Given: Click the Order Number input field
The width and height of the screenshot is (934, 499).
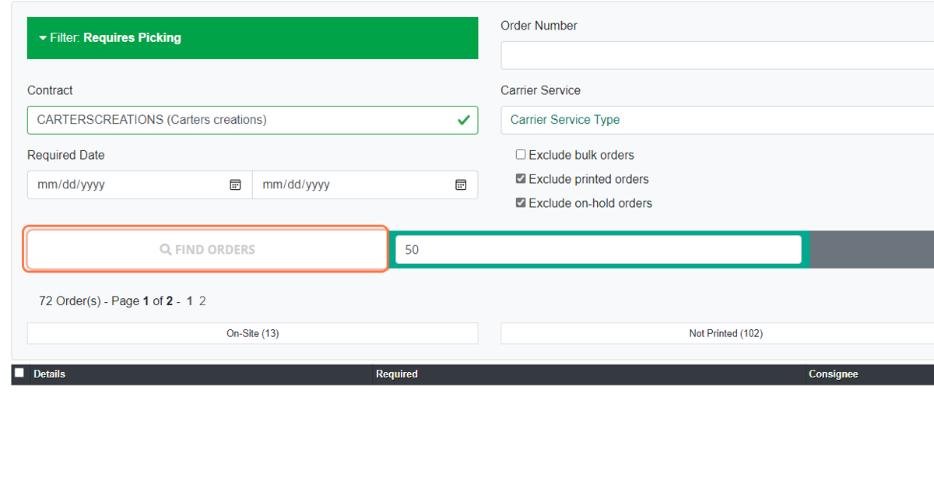Looking at the screenshot, I should [717, 56].
